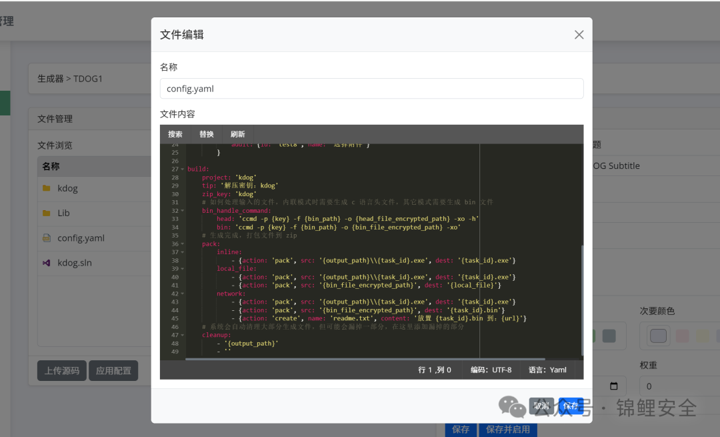Click the 编码: UTF-8 status entry
Image resolution: width=720 pixels, height=437 pixels.
[x=491, y=370]
